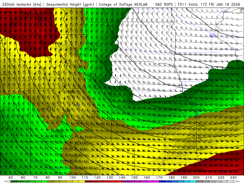The image size is (244, 183).
Task: Click the 230 knot color bar label
Action: [233, 178]
